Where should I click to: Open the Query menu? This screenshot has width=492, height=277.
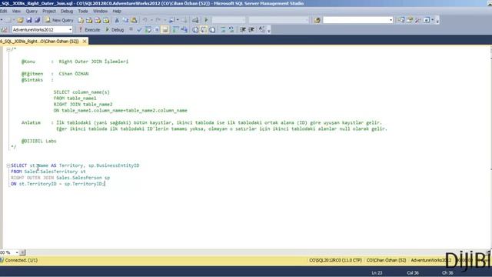click(32, 11)
